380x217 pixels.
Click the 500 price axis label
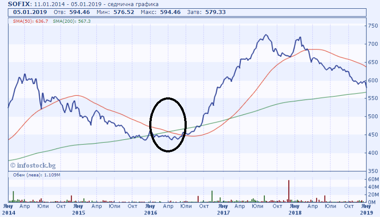[x=373, y=117]
